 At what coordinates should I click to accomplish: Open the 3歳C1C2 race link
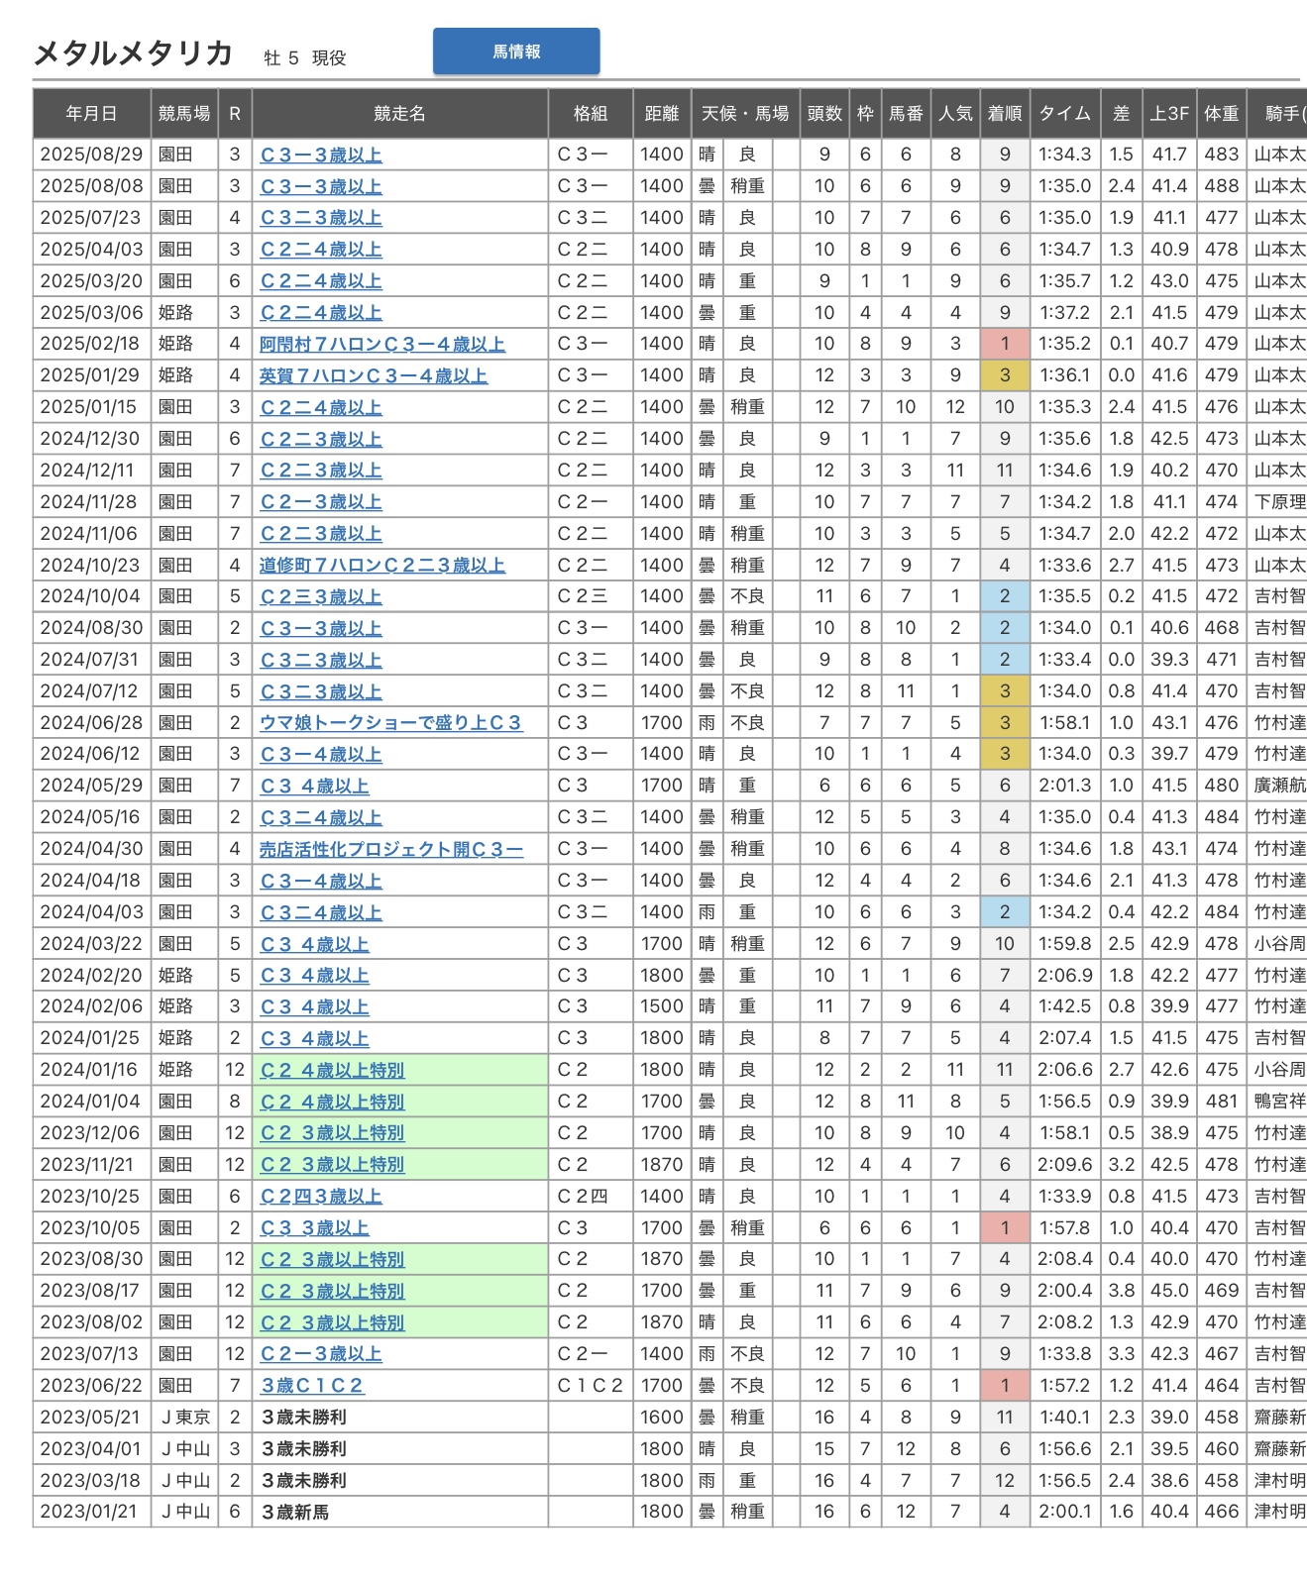[x=311, y=1386]
